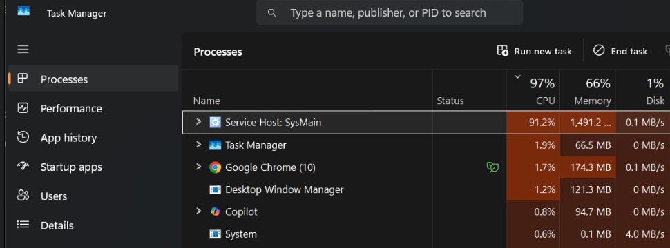The height and width of the screenshot is (248, 670).
Task: Switch to the Users tab
Action: [x=93, y=196]
